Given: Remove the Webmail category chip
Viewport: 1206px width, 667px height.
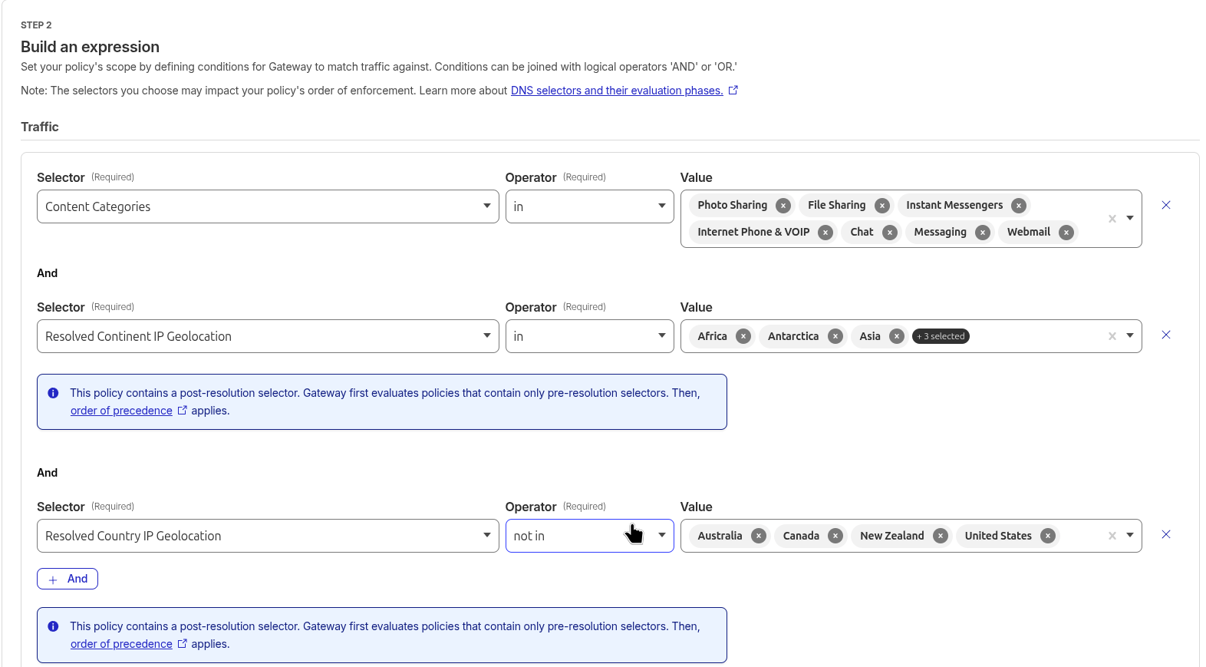Looking at the screenshot, I should (x=1066, y=233).
